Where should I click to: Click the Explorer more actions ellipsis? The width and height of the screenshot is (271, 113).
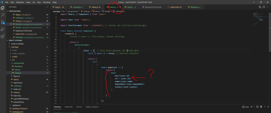click(x=47, y=7)
